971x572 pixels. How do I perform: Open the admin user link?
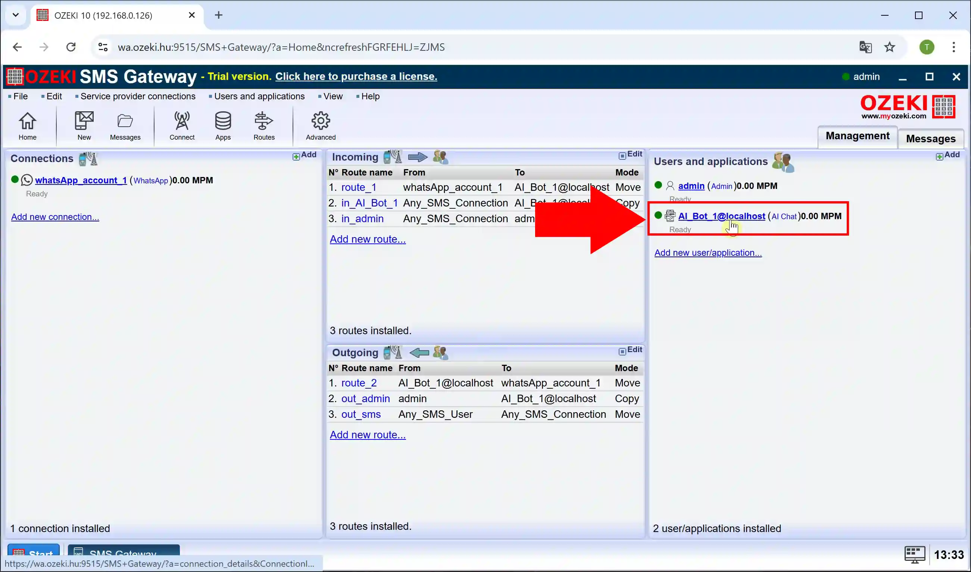point(691,186)
